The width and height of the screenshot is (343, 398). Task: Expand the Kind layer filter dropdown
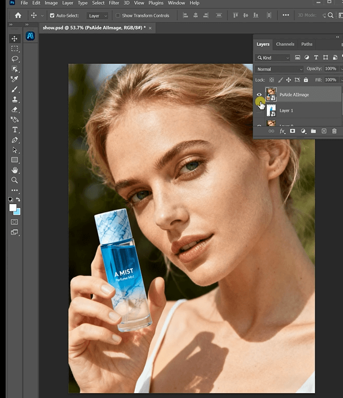(276, 58)
